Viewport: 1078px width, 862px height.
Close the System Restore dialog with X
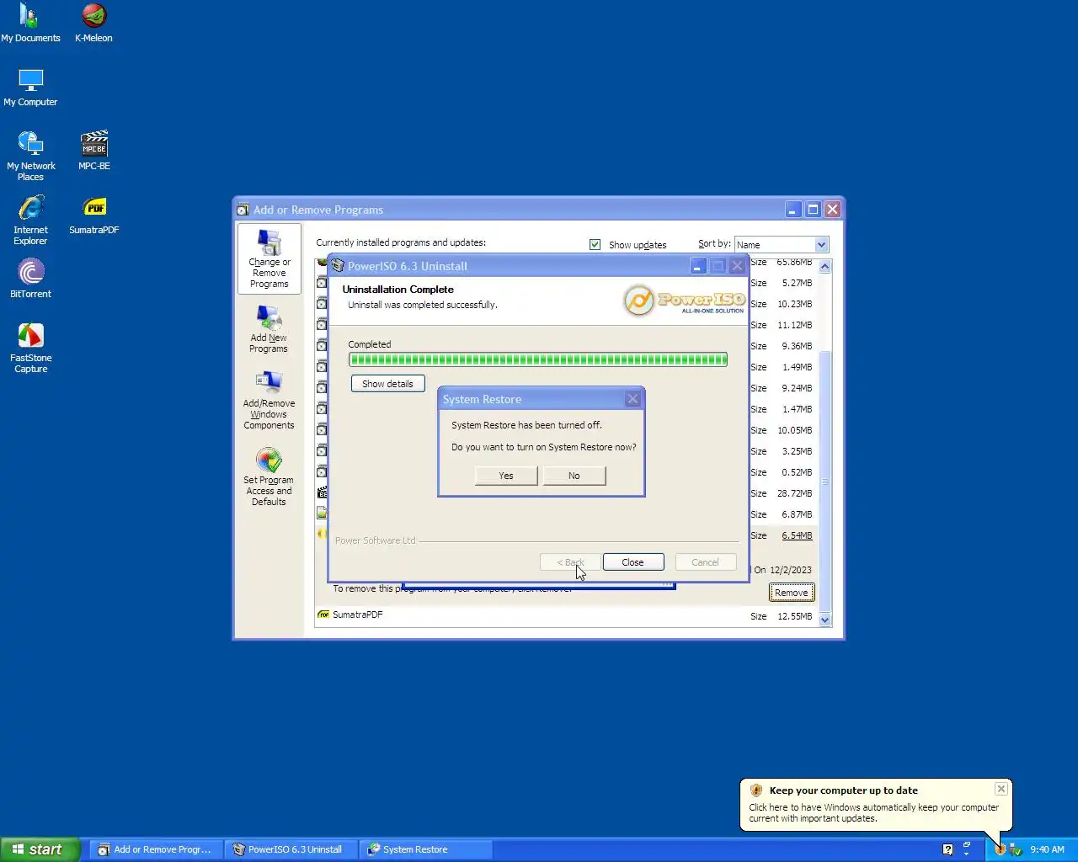[x=632, y=399]
